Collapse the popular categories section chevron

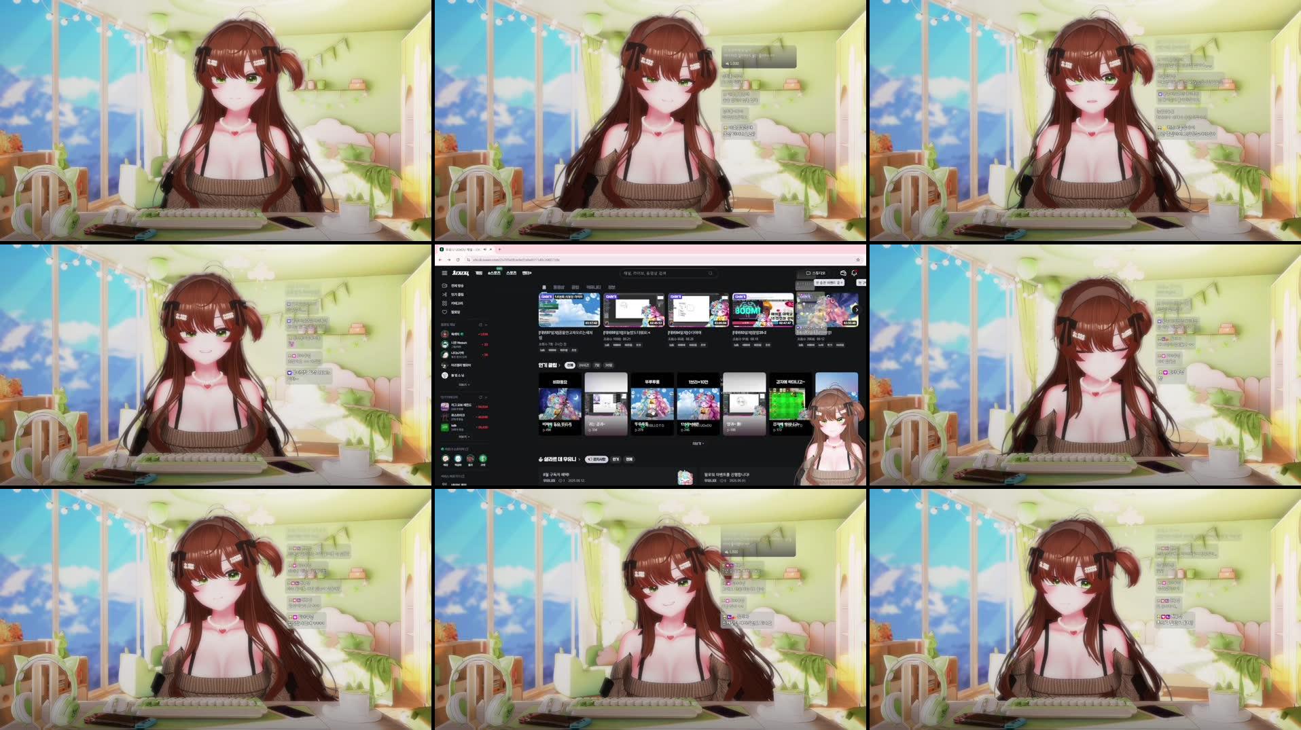[486, 397]
